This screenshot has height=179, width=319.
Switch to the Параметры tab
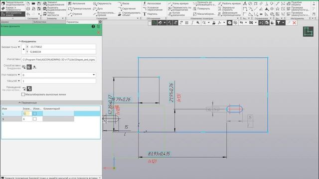tap(82, 22)
